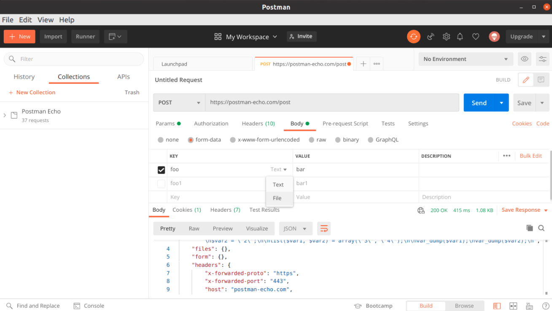Open the capture requests satellite icon
The width and height of the screenshot is (552, 311).
tap(431, 37)
